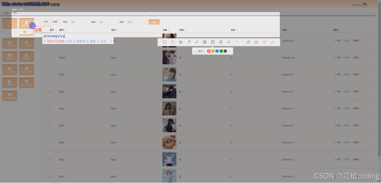Screen dimensions: 381x183
Task: Select the text annotation tool
Action: coord(213,42)
